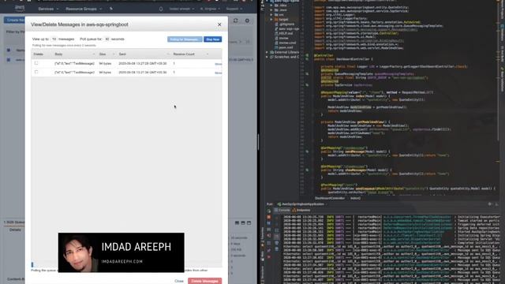This screenshot has height=284, width=505.
Task: Click the Stop Now button
Action: coord(212,39)
